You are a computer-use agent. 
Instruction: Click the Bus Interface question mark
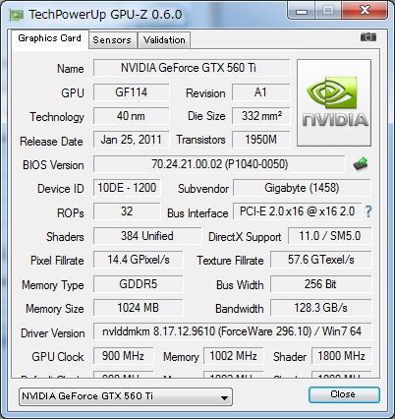368,211
